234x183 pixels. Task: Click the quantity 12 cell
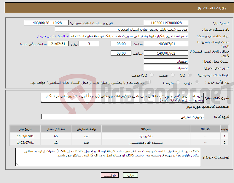56,143
